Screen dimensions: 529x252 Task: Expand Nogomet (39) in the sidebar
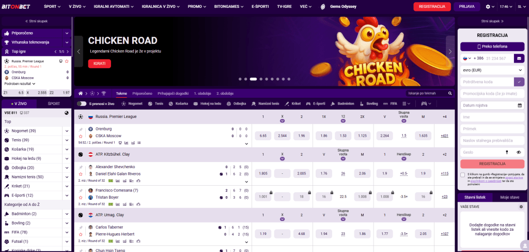click(x=67, y=131)
